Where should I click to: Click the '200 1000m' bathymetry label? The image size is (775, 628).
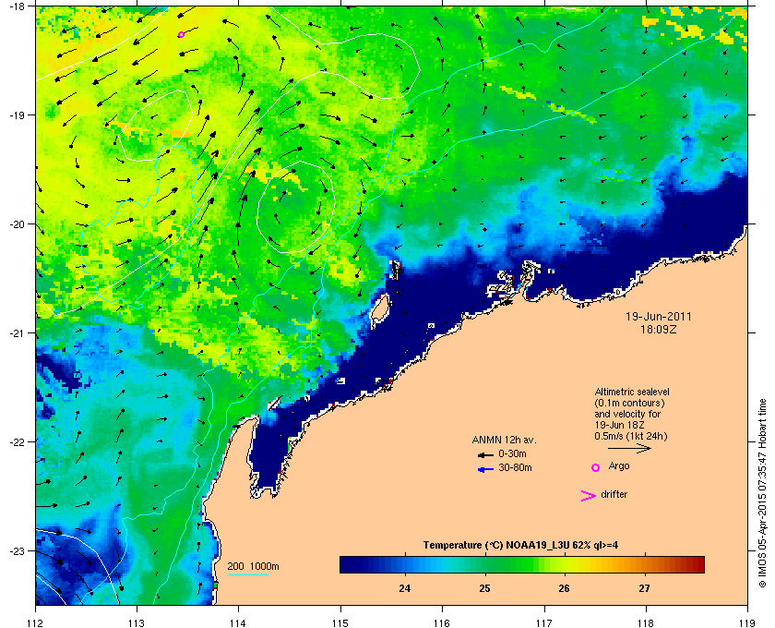pos(253,566)
